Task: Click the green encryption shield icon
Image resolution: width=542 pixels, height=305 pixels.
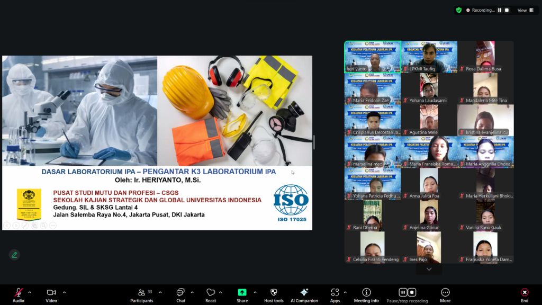Action: pos(459,10)
